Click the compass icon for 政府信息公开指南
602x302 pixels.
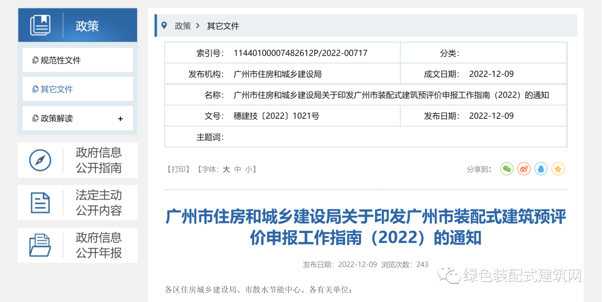[40, 160]
